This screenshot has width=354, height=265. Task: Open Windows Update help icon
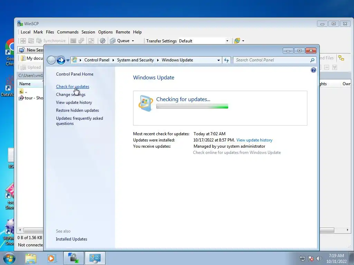[x=313, y=70]
